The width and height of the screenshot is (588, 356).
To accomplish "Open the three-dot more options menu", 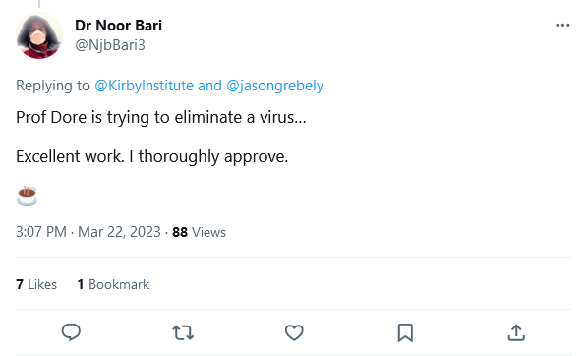I will tap(562, 26).
